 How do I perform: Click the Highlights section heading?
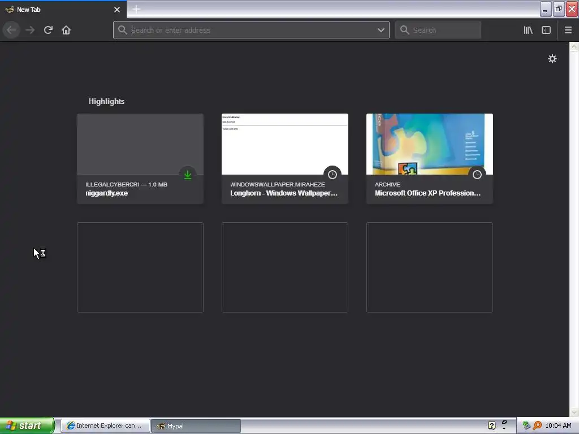coord(106,102)
